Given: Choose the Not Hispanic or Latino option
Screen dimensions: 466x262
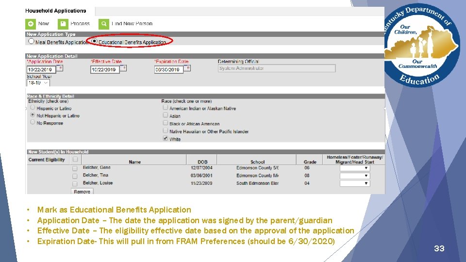Looking at the screenshot, I should (33, 115).
